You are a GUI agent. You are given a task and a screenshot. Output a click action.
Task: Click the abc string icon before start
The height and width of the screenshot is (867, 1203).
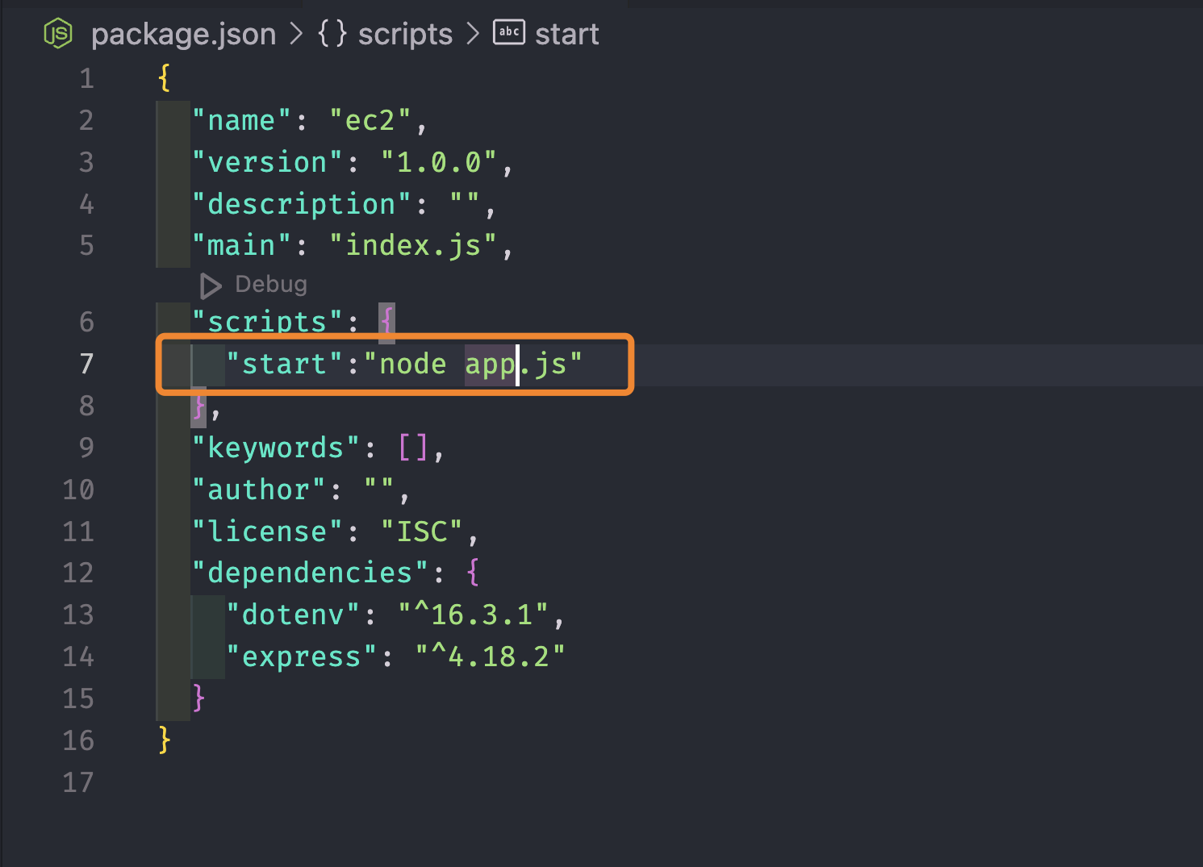pos(508,33)
